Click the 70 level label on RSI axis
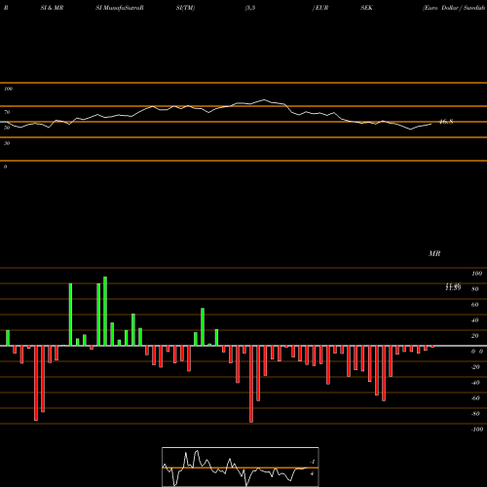 coord(7,112)
